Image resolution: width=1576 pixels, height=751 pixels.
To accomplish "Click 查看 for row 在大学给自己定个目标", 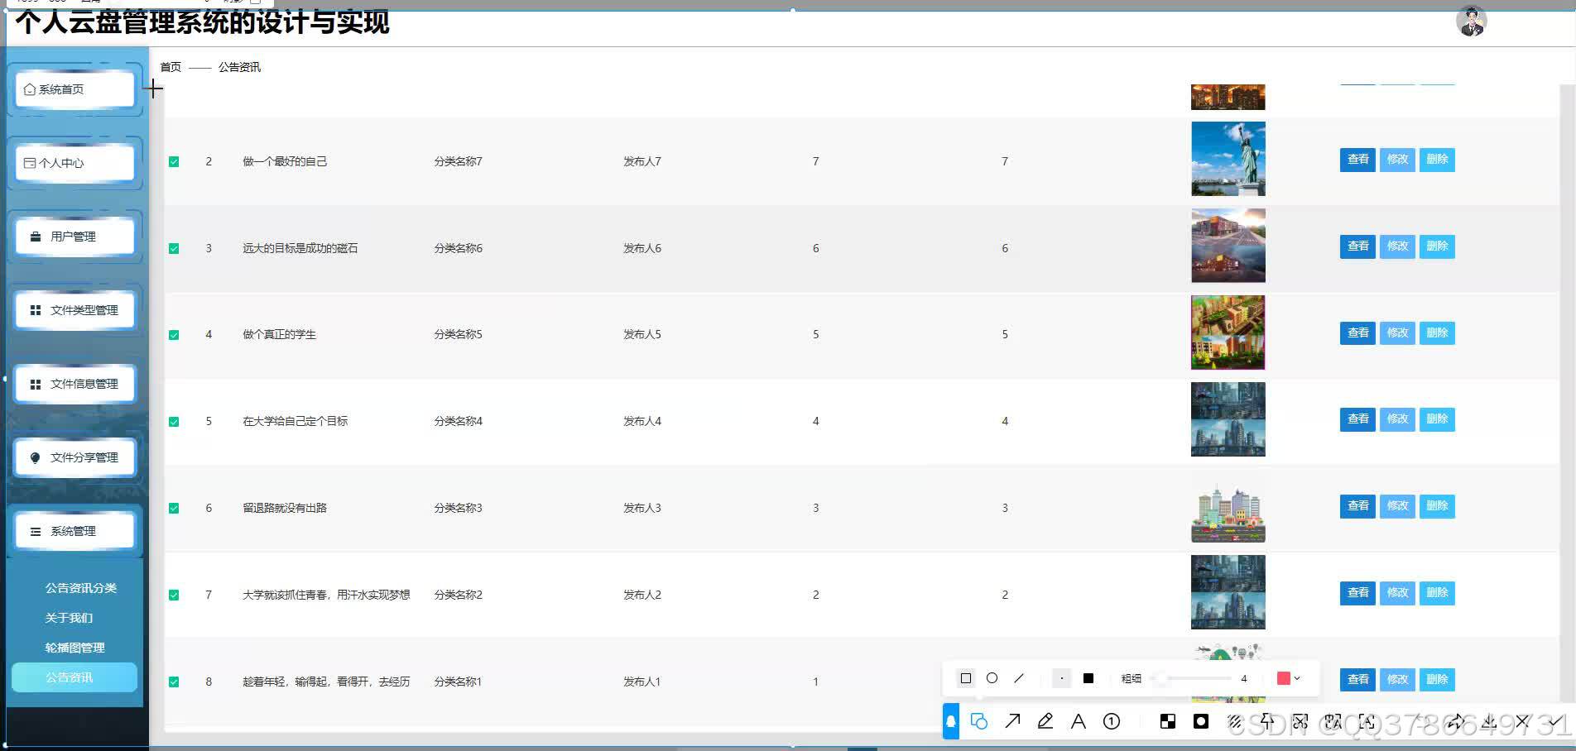I will coord(1357,419).
